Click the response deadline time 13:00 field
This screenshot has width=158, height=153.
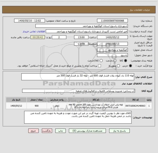[x=81, y=37]
